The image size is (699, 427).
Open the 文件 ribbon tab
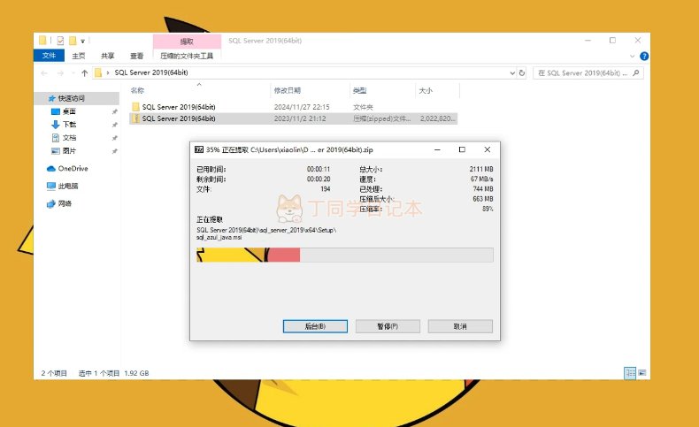49,56
